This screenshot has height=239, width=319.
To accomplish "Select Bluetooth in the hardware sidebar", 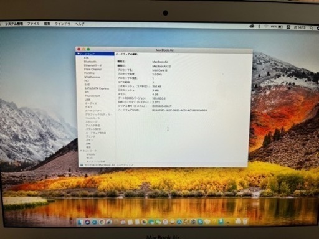I will (x=90, y=62).
